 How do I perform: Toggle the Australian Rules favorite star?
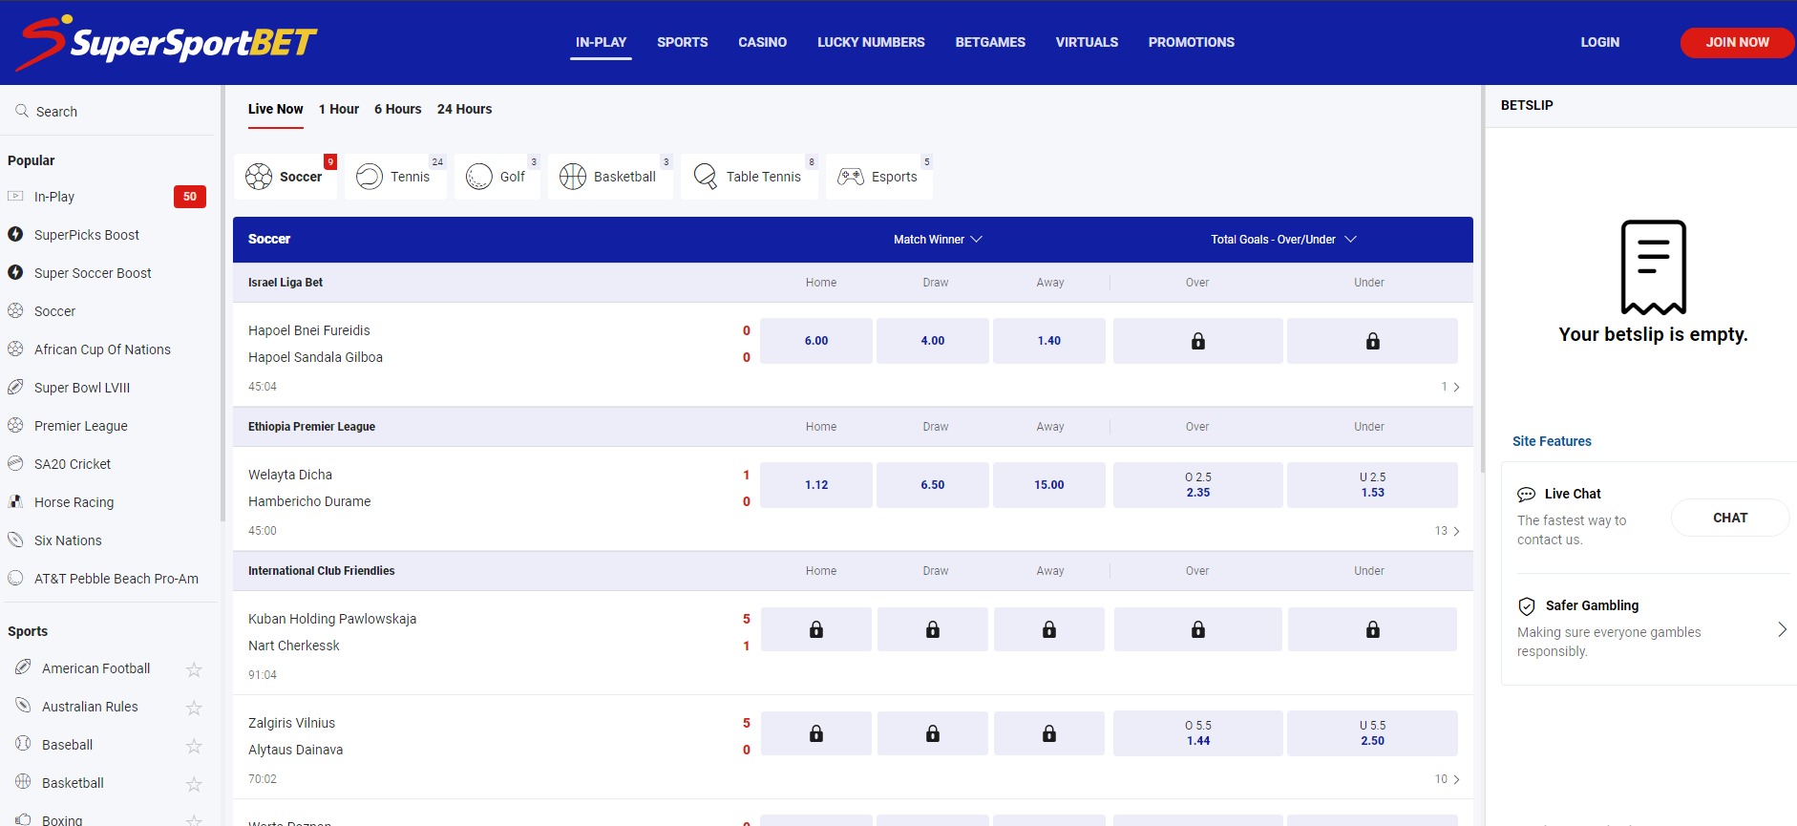coord(194,708)
